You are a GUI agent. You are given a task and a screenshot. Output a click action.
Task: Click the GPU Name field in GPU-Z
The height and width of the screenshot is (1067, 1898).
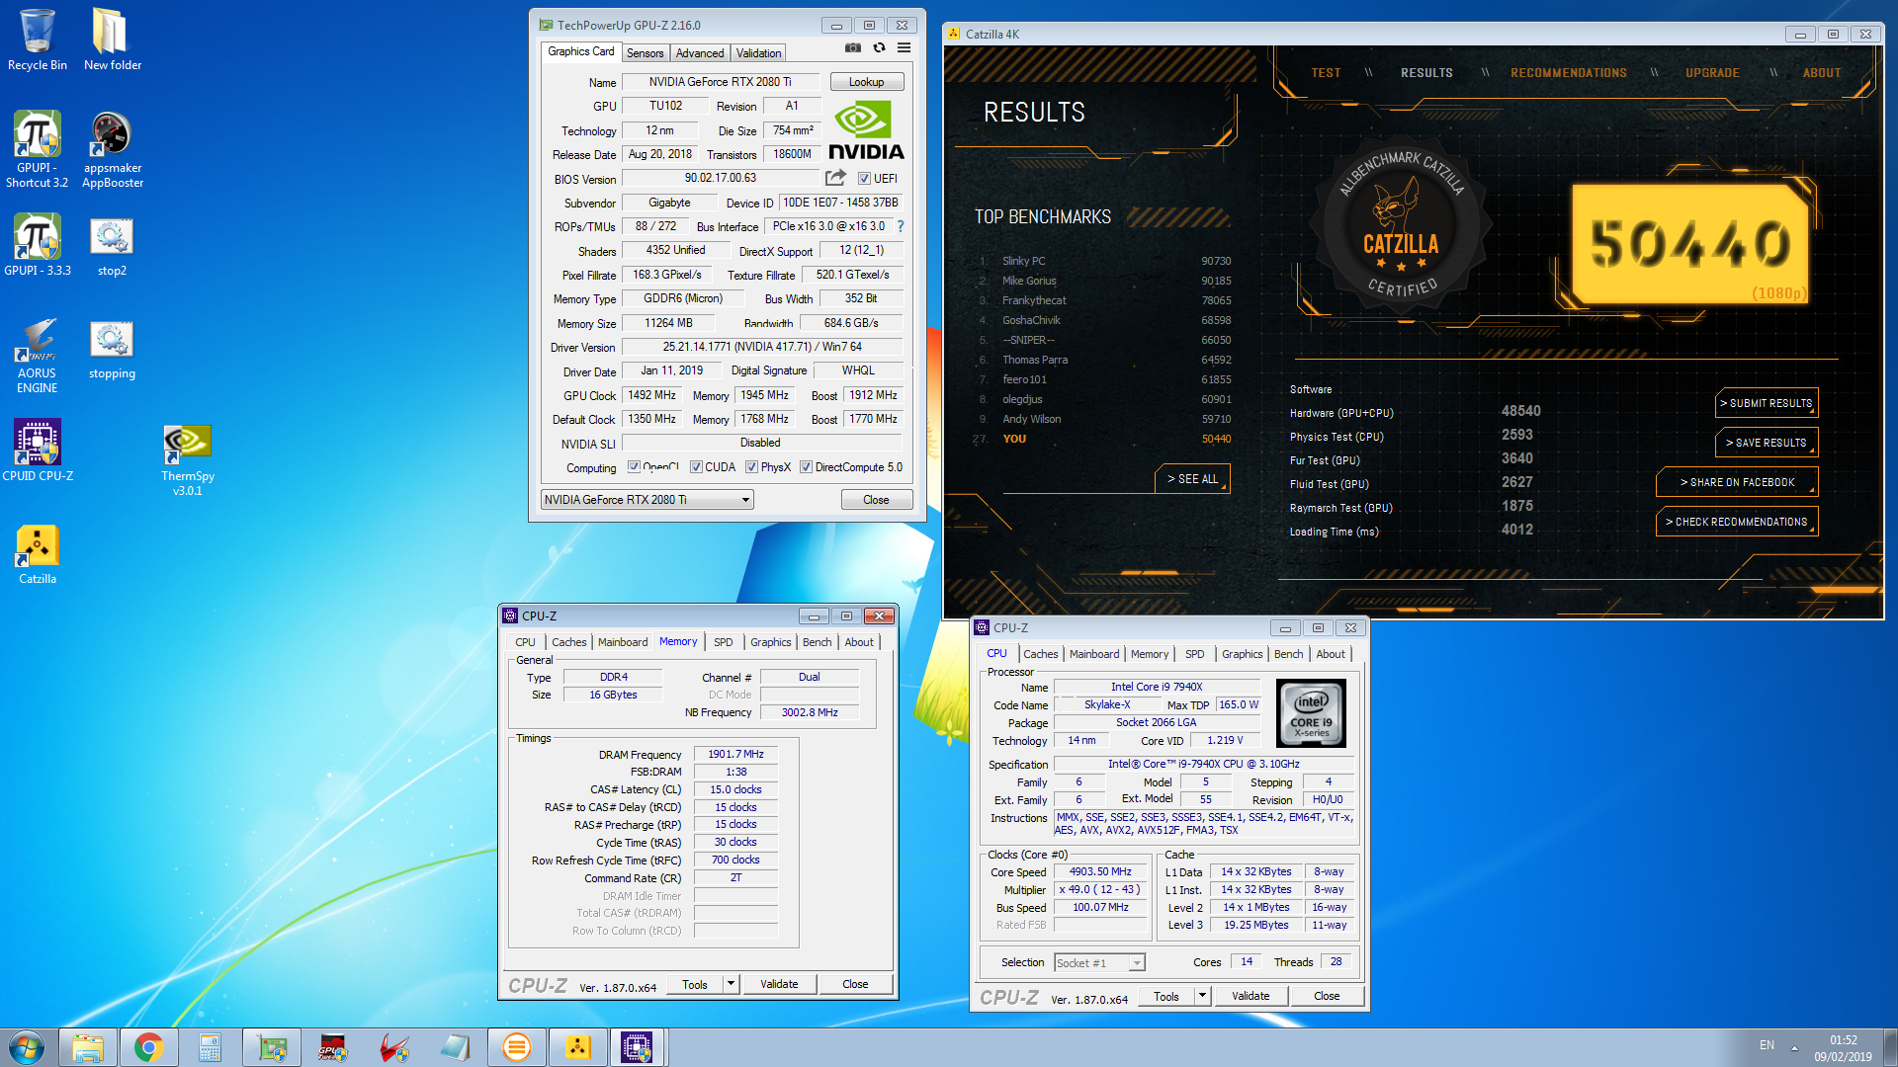pos(720,82)
